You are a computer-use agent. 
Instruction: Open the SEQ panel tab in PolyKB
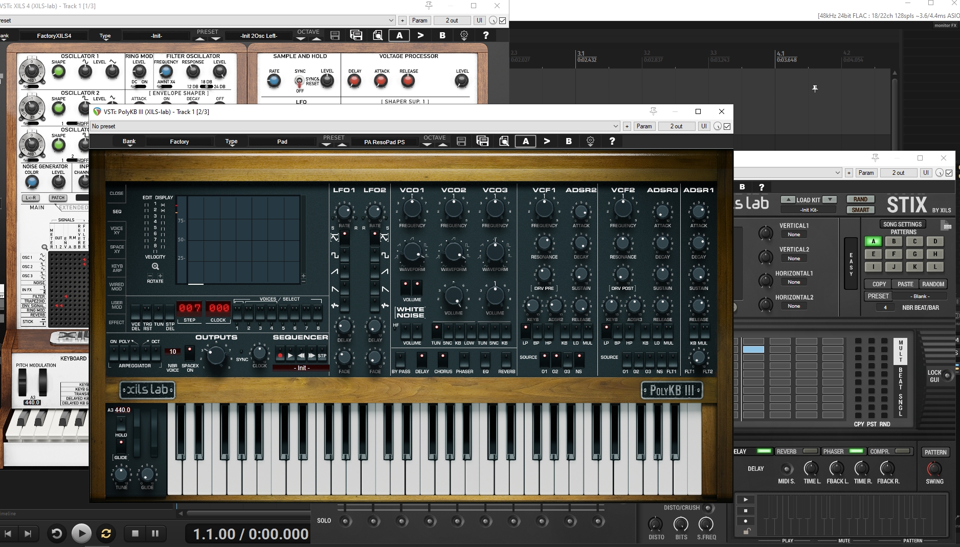[x=117, y=211]
